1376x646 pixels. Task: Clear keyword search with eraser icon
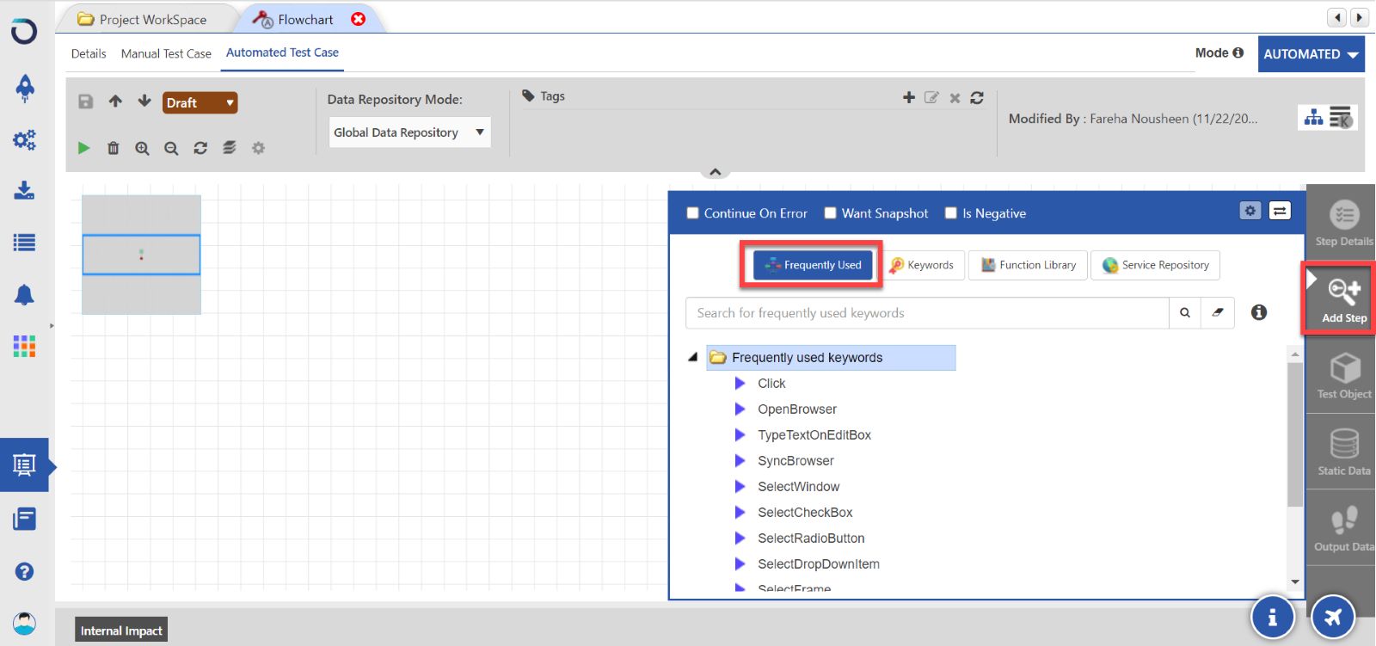pos(1218,313)
